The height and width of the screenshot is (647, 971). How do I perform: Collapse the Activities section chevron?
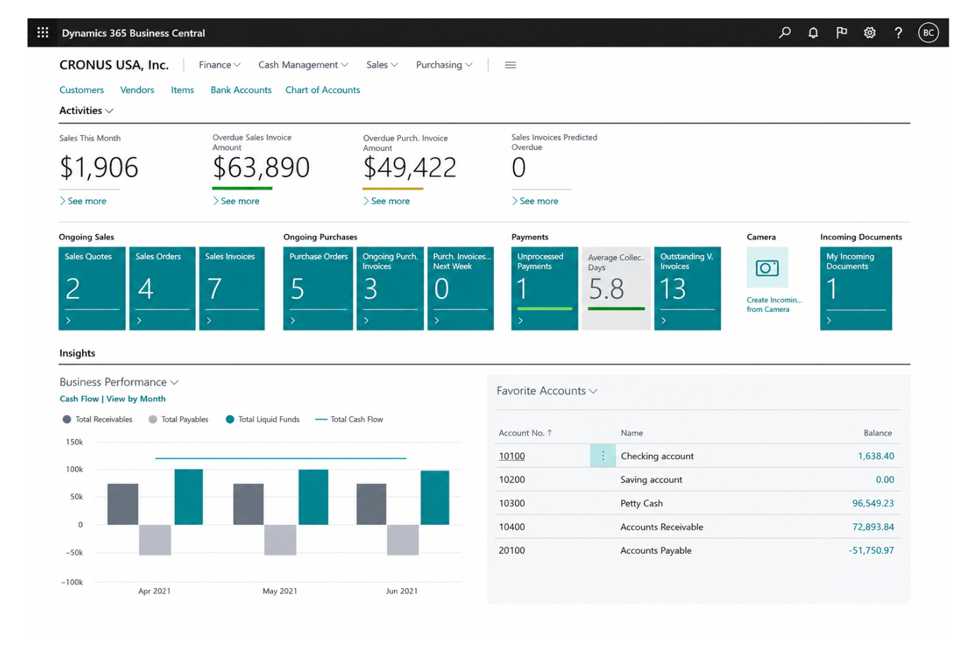coord(110,111)
